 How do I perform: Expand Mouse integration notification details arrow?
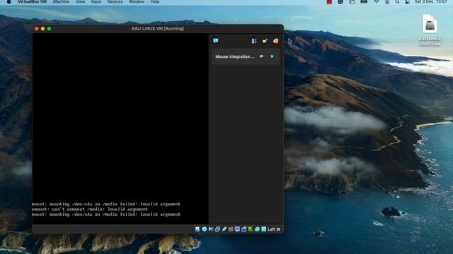pyautogui.click(x=261, y=56)
